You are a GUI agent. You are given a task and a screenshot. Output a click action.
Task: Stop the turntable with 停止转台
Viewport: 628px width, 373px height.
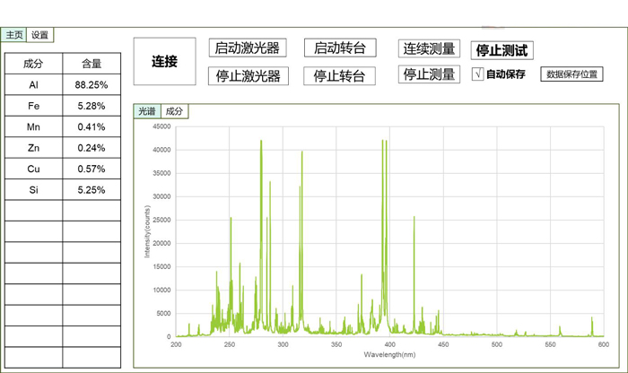pyautogui.click(x=339, y=76)
